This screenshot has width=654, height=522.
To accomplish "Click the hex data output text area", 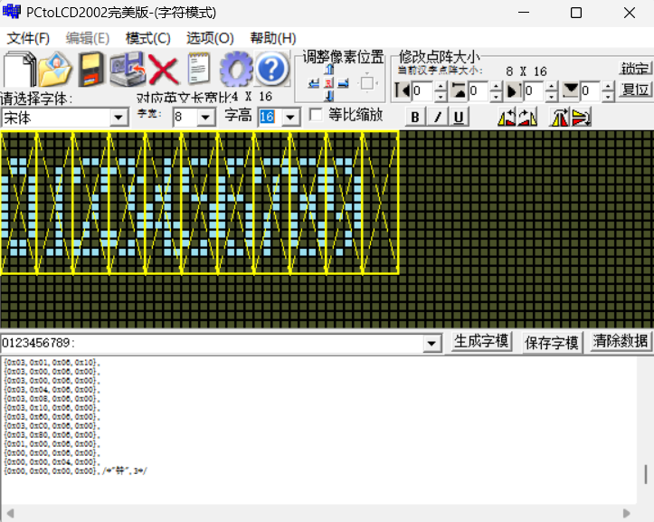I will pos(319,431).
